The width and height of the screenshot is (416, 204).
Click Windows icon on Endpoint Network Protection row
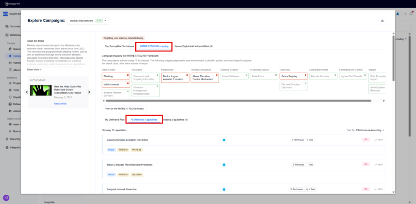pyautogui.click(x=224, y=189)
